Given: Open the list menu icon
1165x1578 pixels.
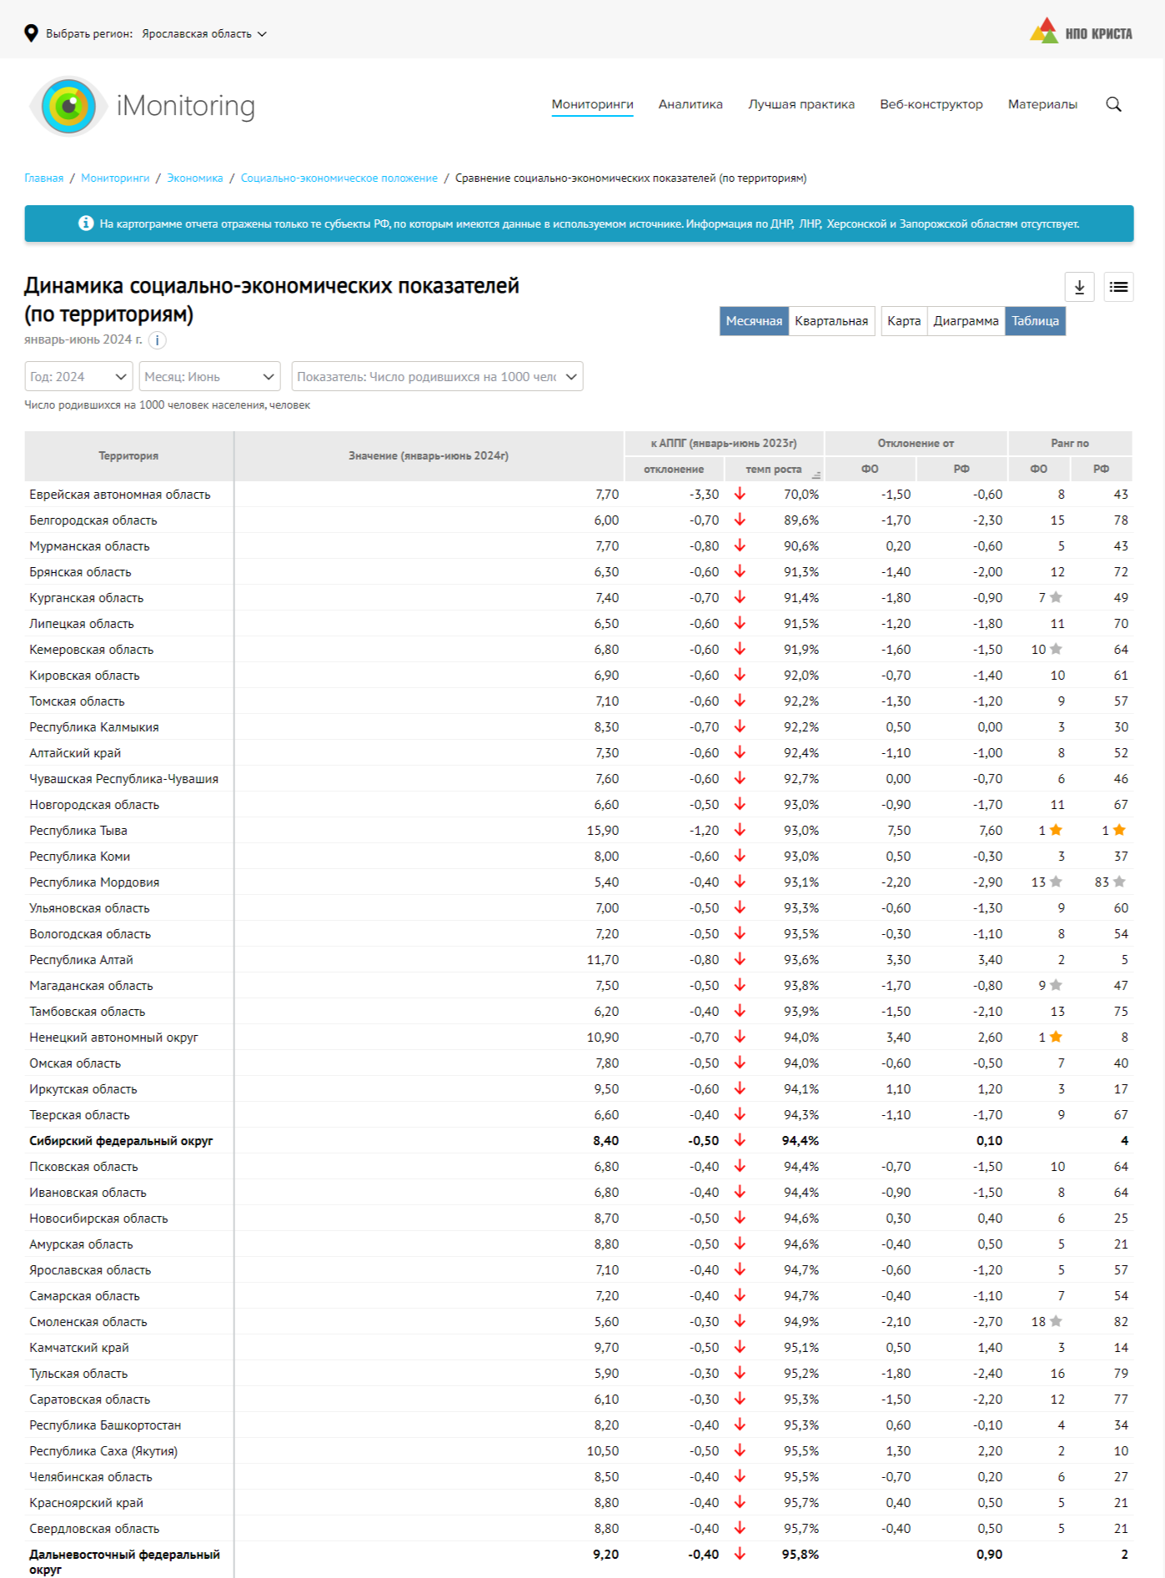Looking at the screenshot, I should [x=1118, y=287].
